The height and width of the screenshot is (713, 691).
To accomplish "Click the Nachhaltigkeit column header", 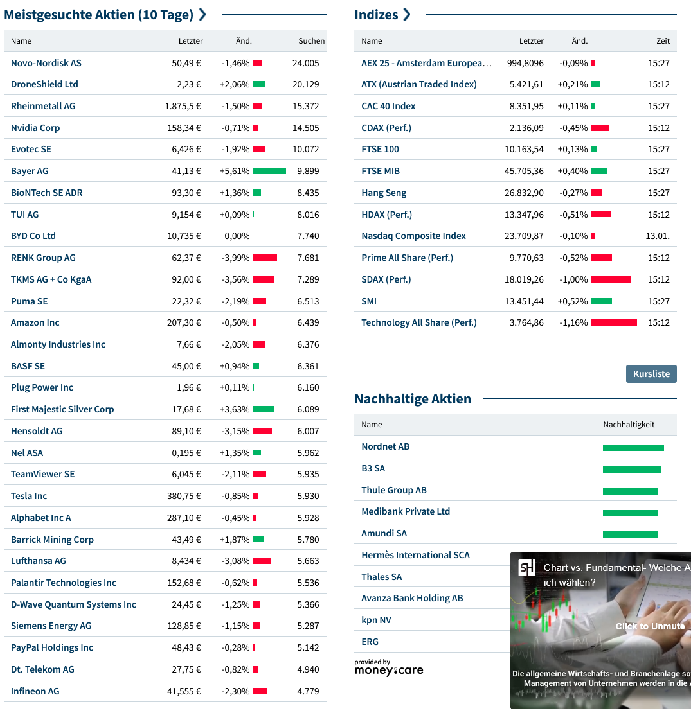I will coord(629,425).
